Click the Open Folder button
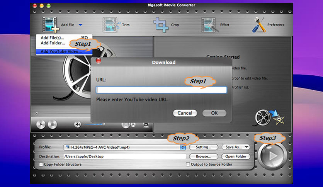The width and height of the screenshot is (323, 187). [x=236, y=156]
